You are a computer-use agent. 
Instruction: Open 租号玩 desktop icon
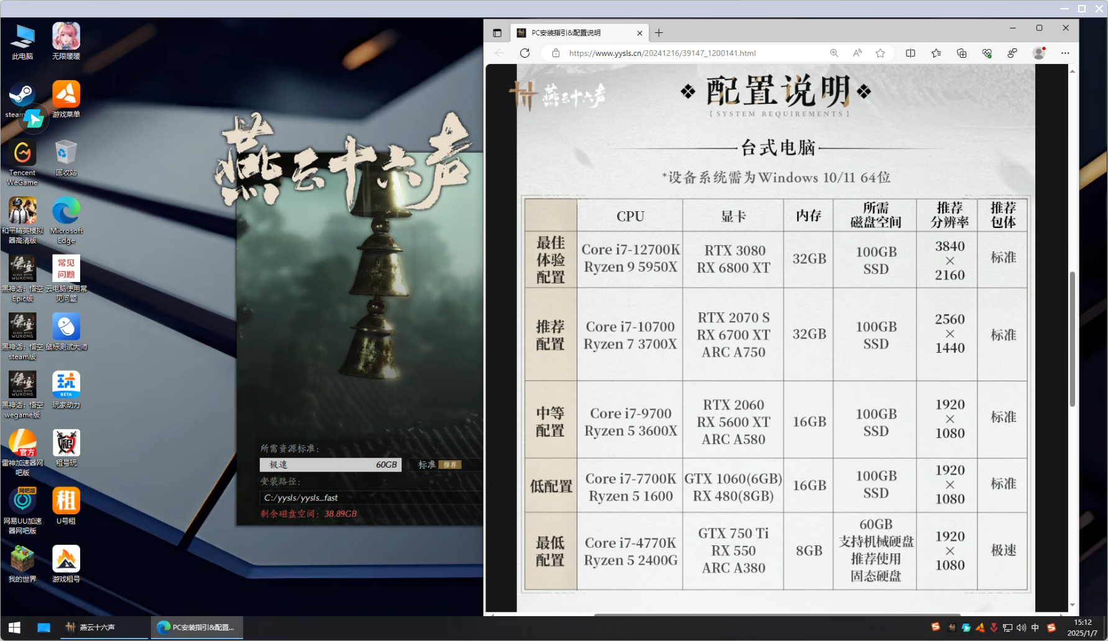66,448
